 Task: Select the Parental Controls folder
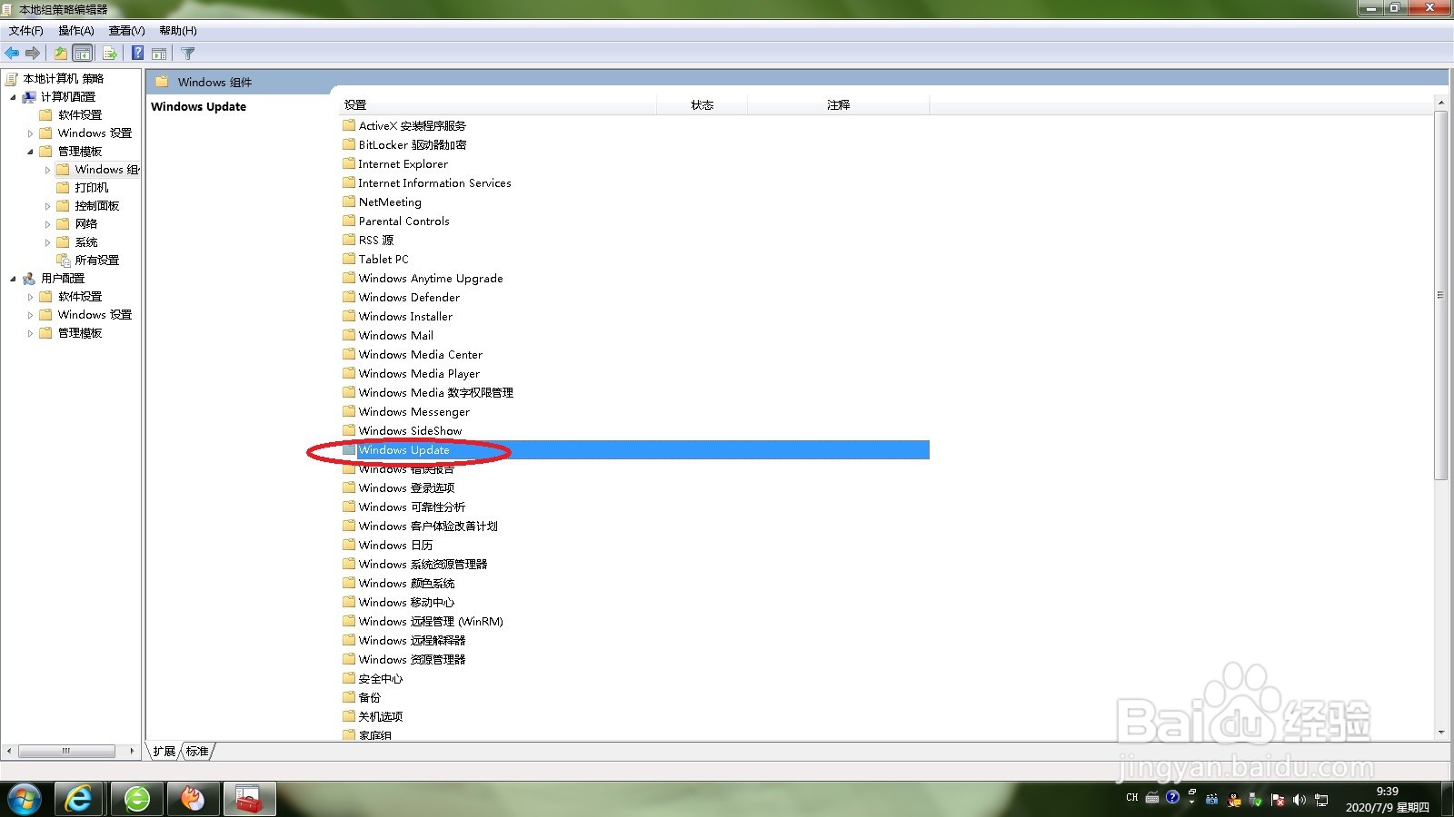click(403, 221)
